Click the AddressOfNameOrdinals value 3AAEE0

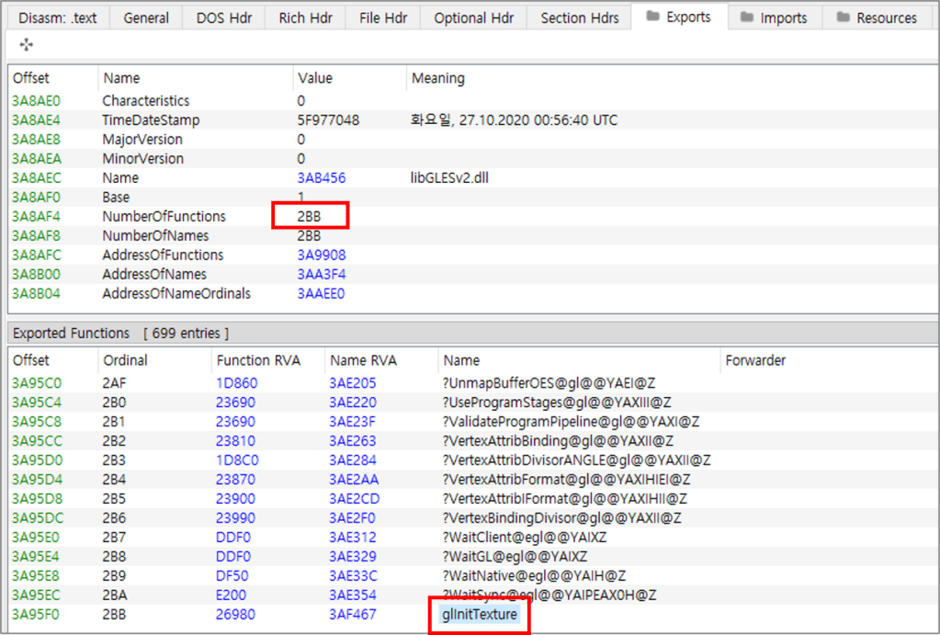[321, 294]
